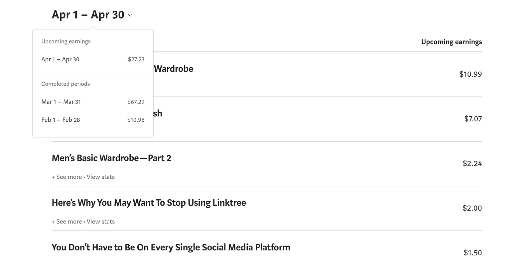
Task: Click the $7.07 earnings value
Action: coord(473,119)
